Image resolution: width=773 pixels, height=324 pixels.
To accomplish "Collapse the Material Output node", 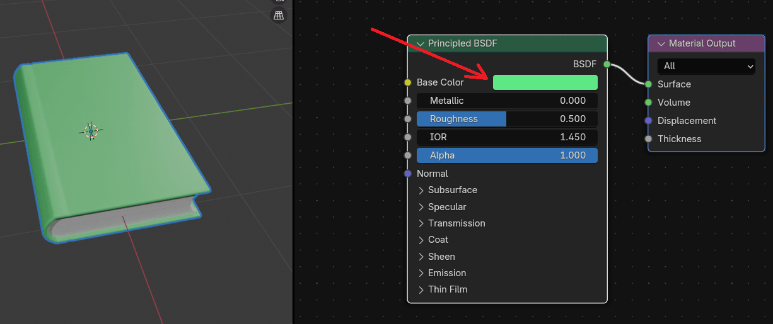I will point(661,44).
